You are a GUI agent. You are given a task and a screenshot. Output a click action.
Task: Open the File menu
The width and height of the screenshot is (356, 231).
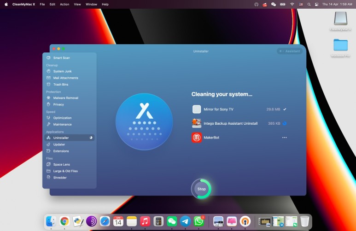pyautogui.click(x=42, y=4)
